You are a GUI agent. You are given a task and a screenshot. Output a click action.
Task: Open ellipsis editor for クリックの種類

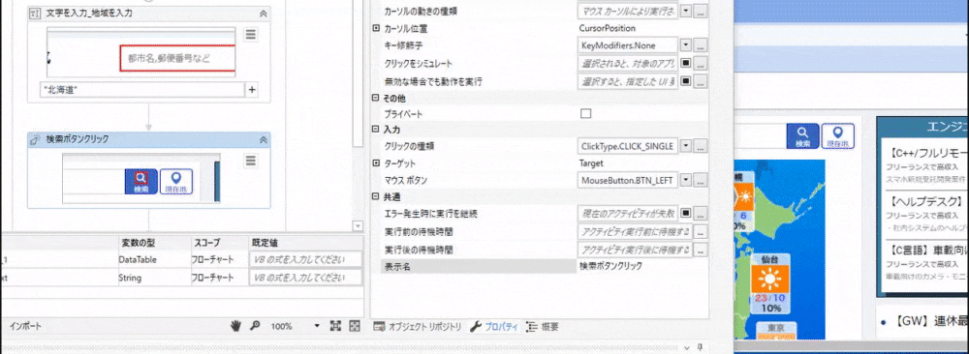pyautogui.click(x=701, y=146)
